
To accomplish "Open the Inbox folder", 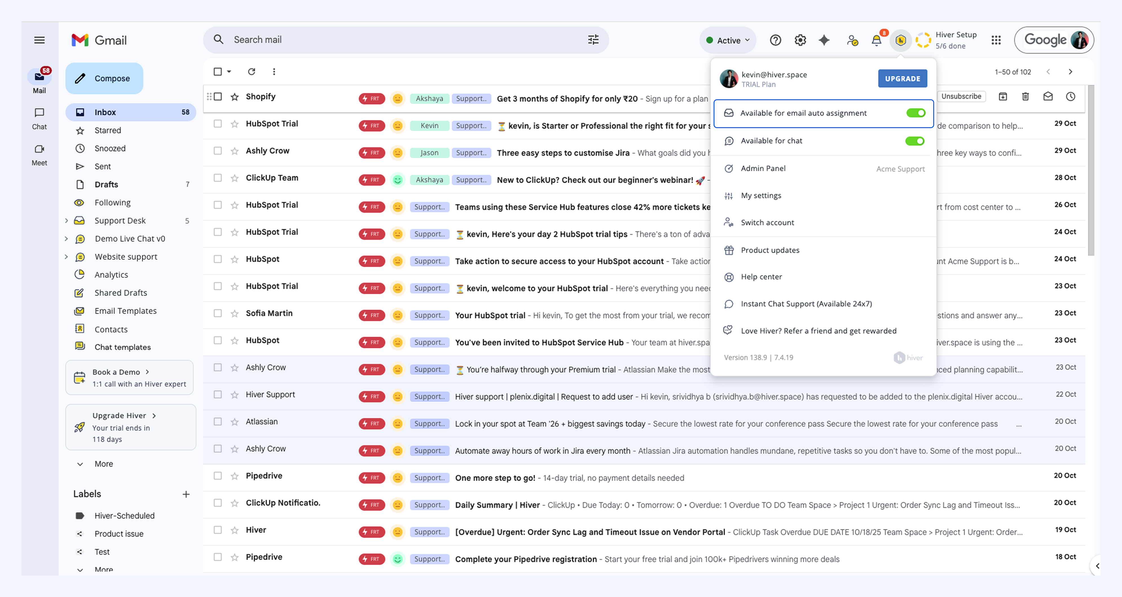I will (x=131, y=112).
